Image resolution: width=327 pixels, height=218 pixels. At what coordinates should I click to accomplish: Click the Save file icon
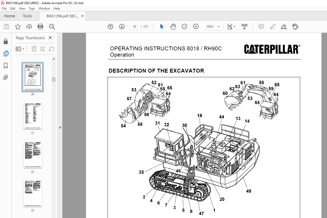coord(6,27)
